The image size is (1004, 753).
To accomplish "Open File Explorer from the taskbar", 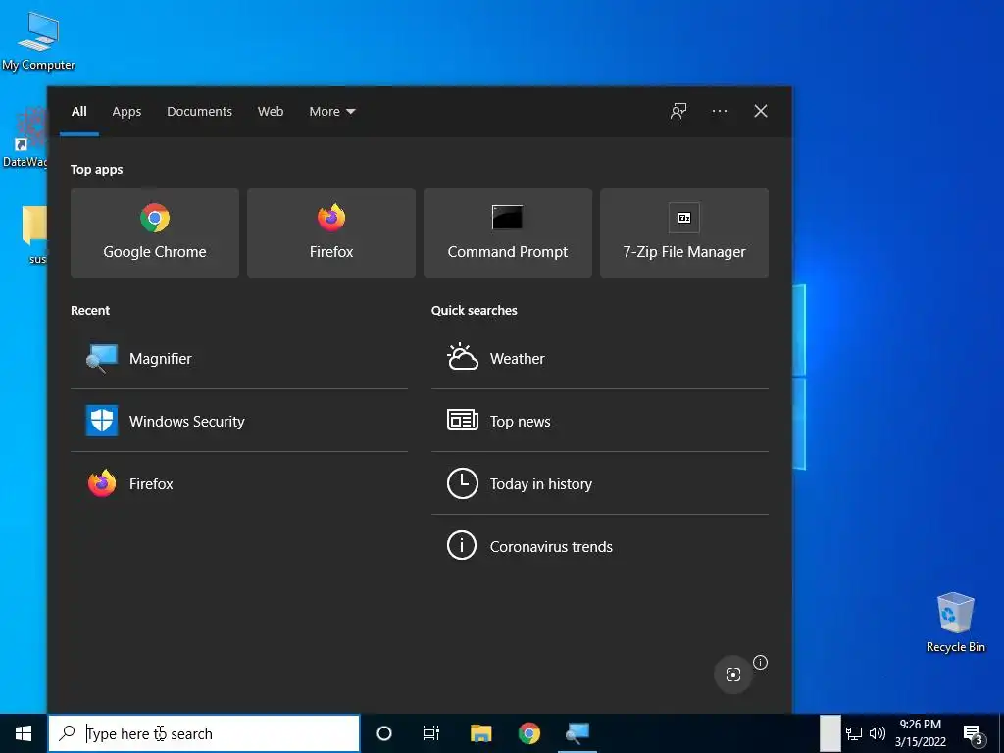I will [x=480, y=733].
